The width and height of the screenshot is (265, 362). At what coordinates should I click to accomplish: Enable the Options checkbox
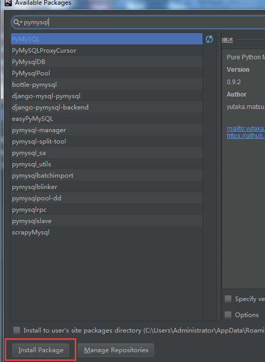[x=228, y=314]
